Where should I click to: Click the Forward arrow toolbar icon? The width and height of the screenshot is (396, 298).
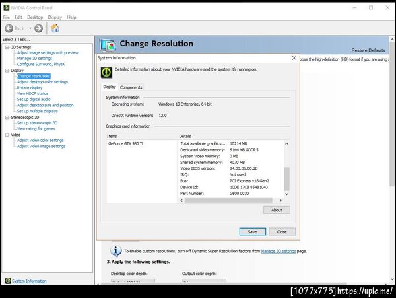(x=39, y=28)
